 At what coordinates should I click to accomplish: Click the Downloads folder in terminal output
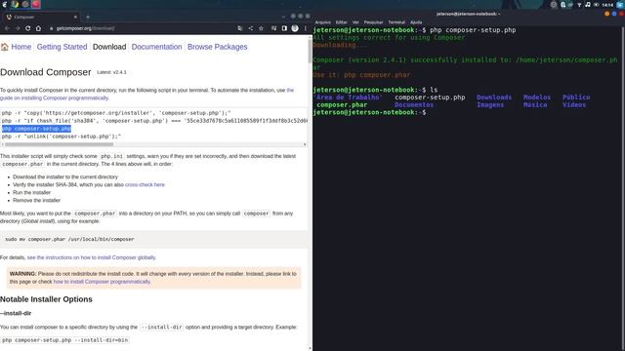click(494, 97)
